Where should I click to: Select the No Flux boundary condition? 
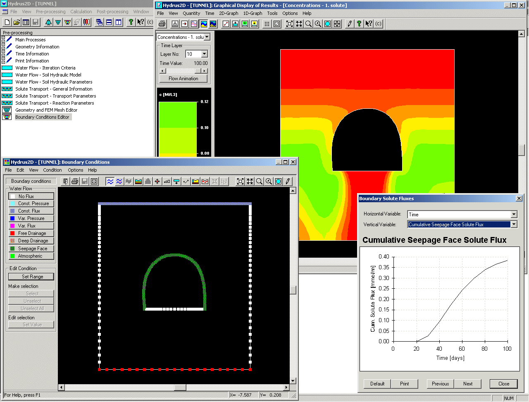[31, 196]
